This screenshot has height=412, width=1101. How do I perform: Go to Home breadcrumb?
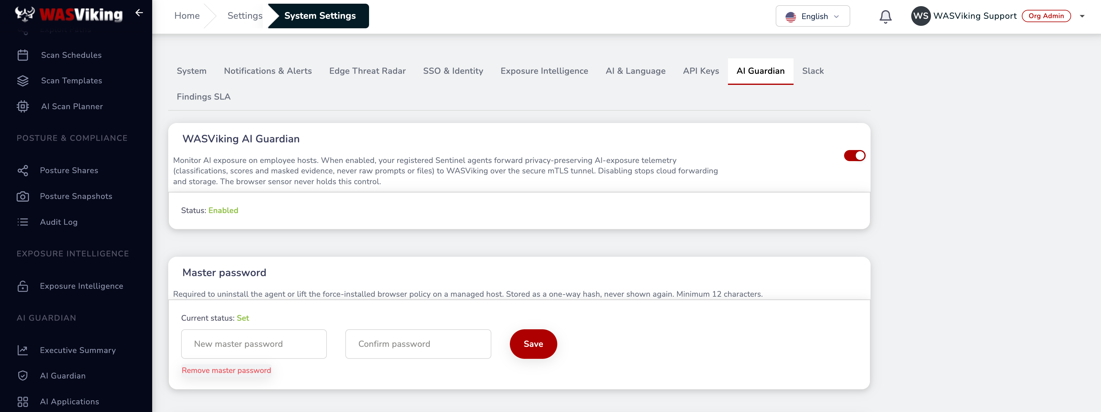(x=187, y=16)
